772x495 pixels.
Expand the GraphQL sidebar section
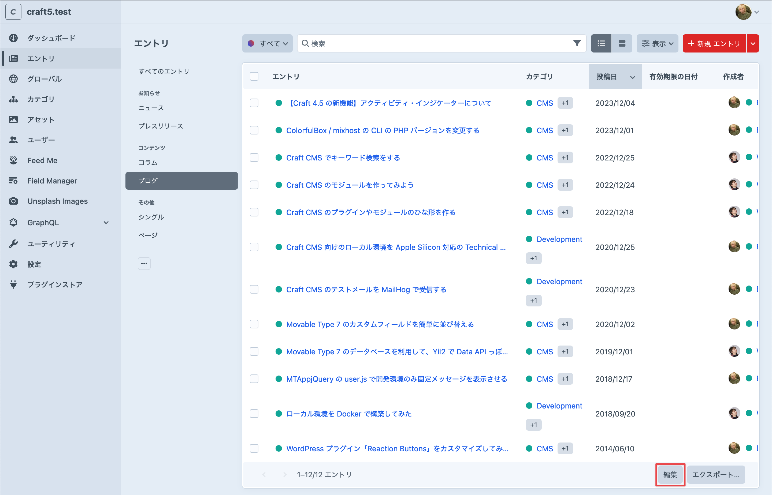[x=106, y=222]
